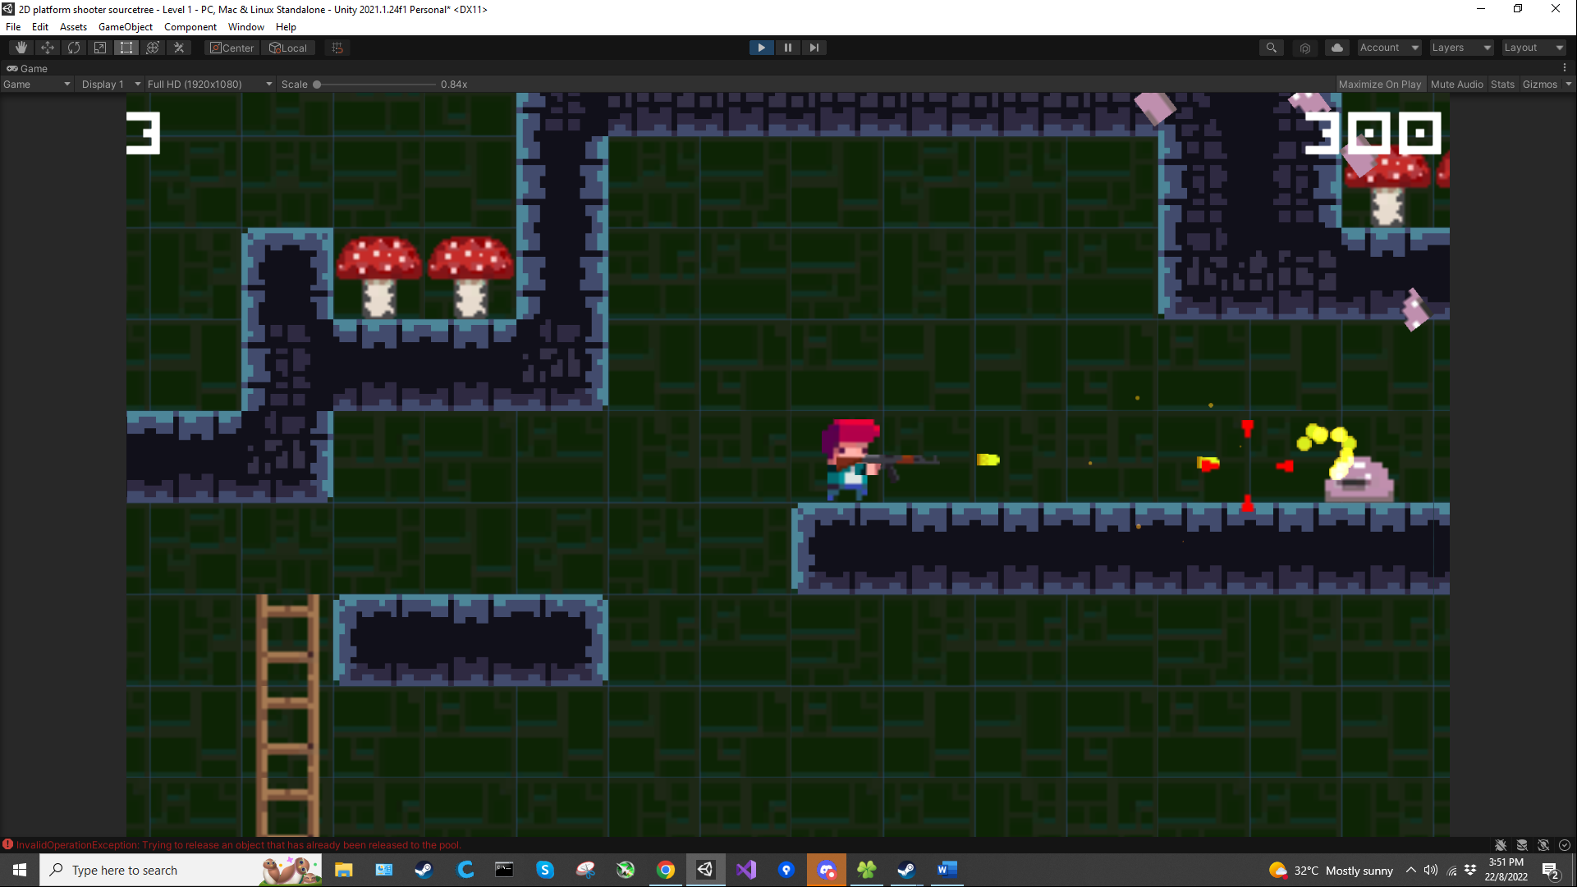Viewport: 1577px width, 887px height.
Task: Open Microsoft Word from the taskbar
Action: 947,870
